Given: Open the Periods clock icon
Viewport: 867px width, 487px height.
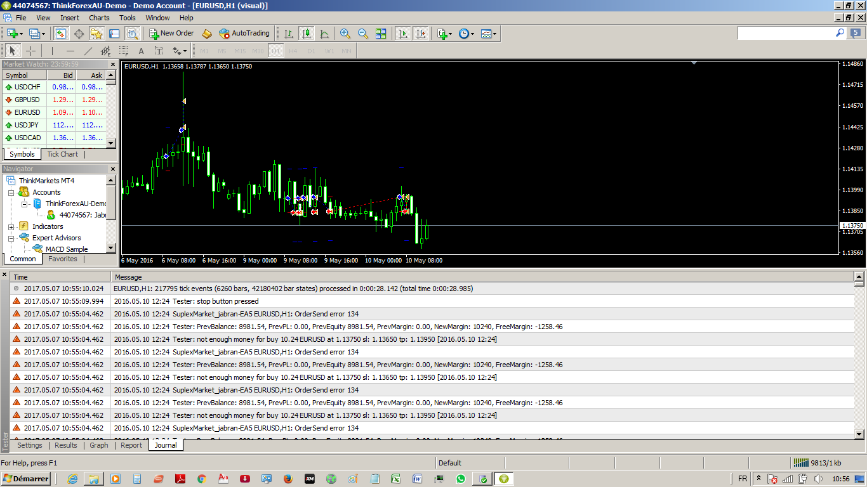Looking at the screenshot, I should pos(463,34).
